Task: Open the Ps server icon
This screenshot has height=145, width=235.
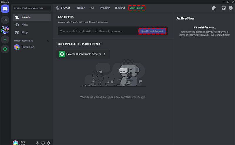Action: coord(6,20)
